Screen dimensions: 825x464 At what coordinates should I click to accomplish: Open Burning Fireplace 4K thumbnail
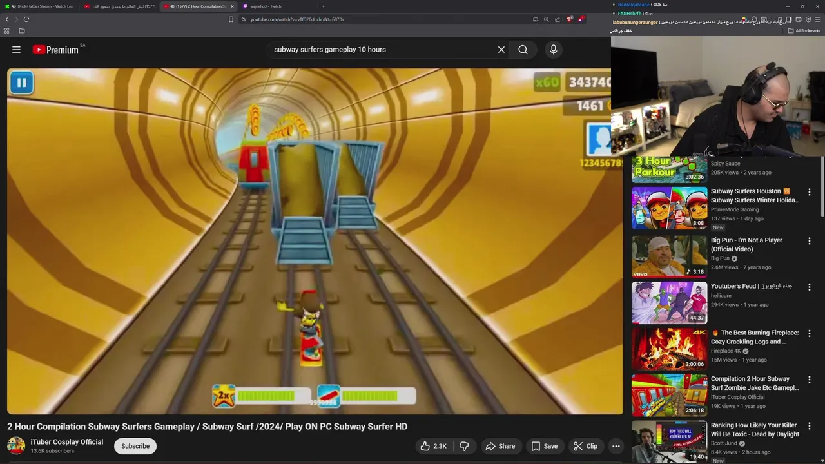coord(669,349)
